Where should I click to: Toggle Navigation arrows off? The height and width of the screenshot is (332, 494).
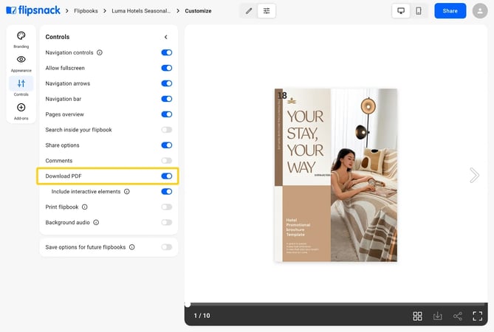(167, 83)
